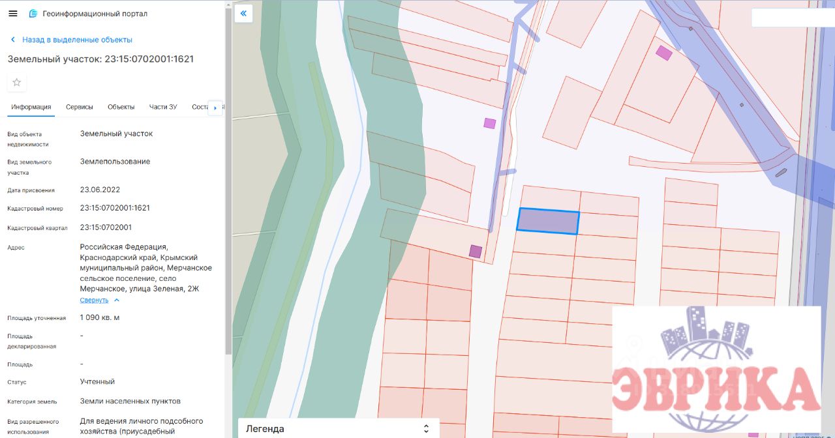Select cadastral quarter value 23:15:0702001
Viewport: 835px width, 438px height.
(x=106, y=227)
